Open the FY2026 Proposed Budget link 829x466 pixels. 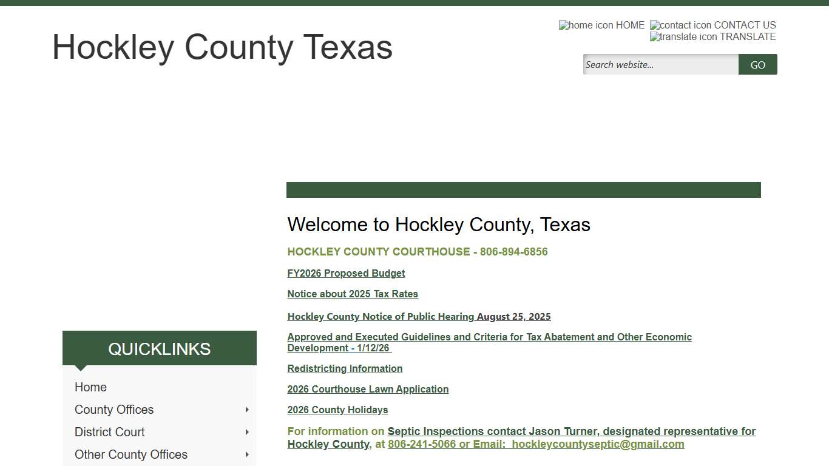click(345, 273)
